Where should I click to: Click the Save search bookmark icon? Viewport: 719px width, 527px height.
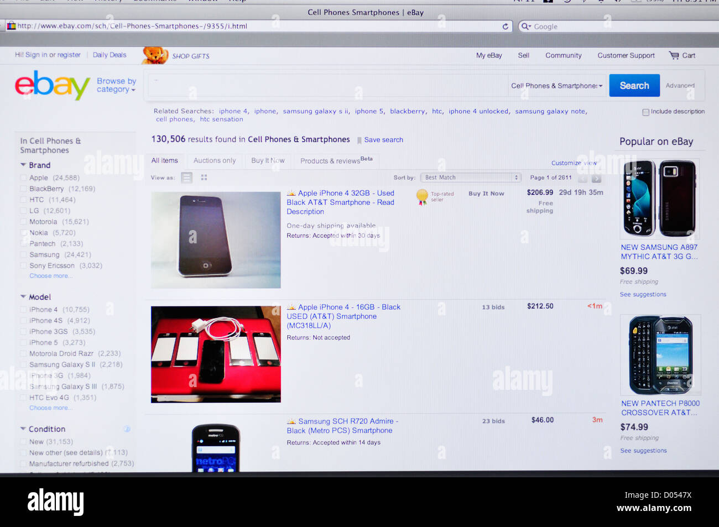point(359,140)
